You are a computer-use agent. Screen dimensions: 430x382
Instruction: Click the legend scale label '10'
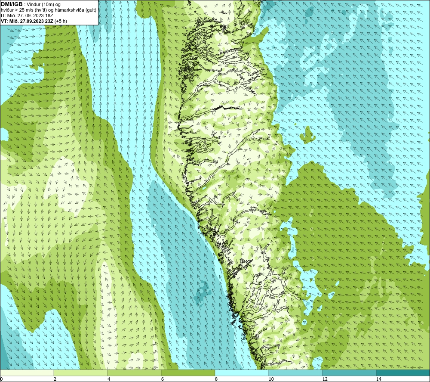(271, 379)
